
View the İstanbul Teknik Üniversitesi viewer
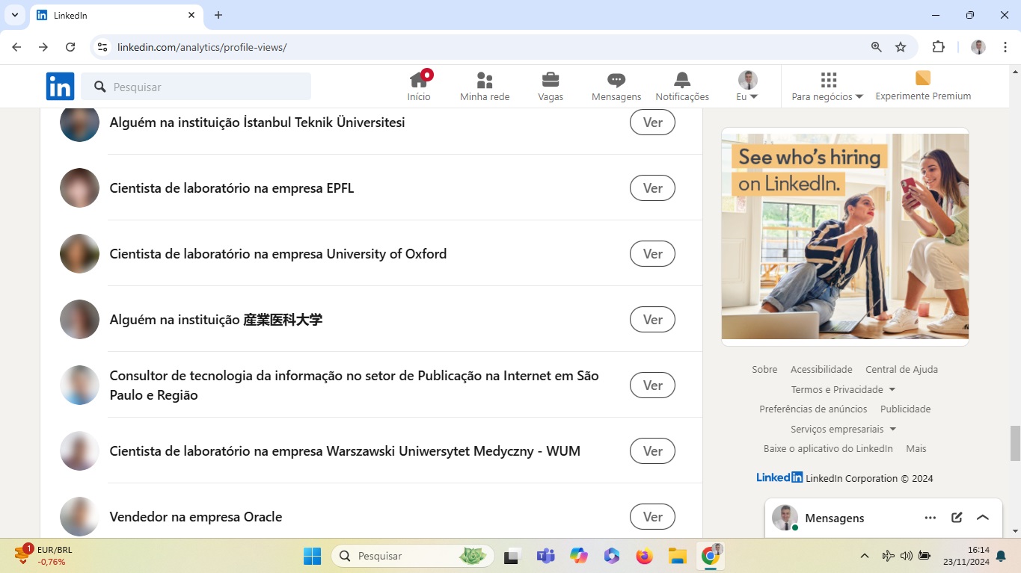point(652,123)
